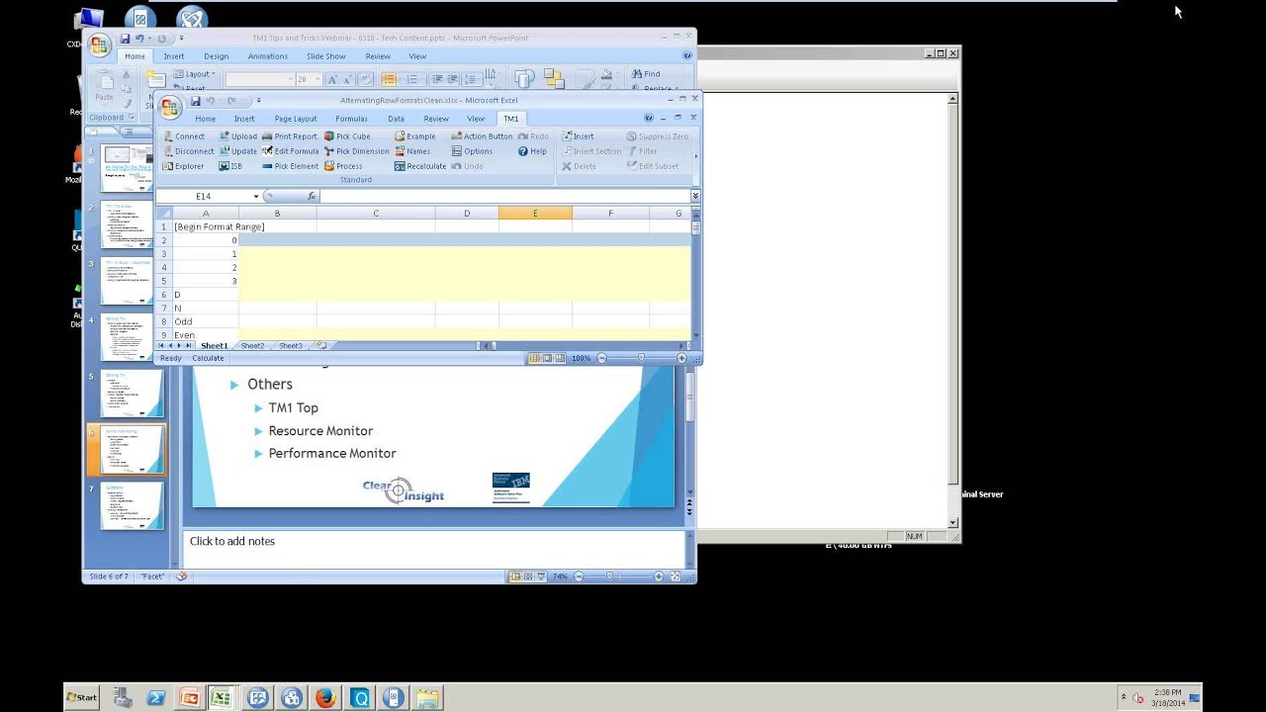This screenshot has width=1266, height=712.
Task: Click Excel zoom slider handle
Action: coord(641,358)
